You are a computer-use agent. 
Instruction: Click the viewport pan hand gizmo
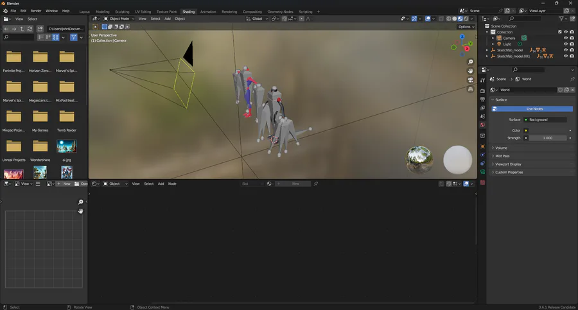pyautogui.click(x=470, y=71)
